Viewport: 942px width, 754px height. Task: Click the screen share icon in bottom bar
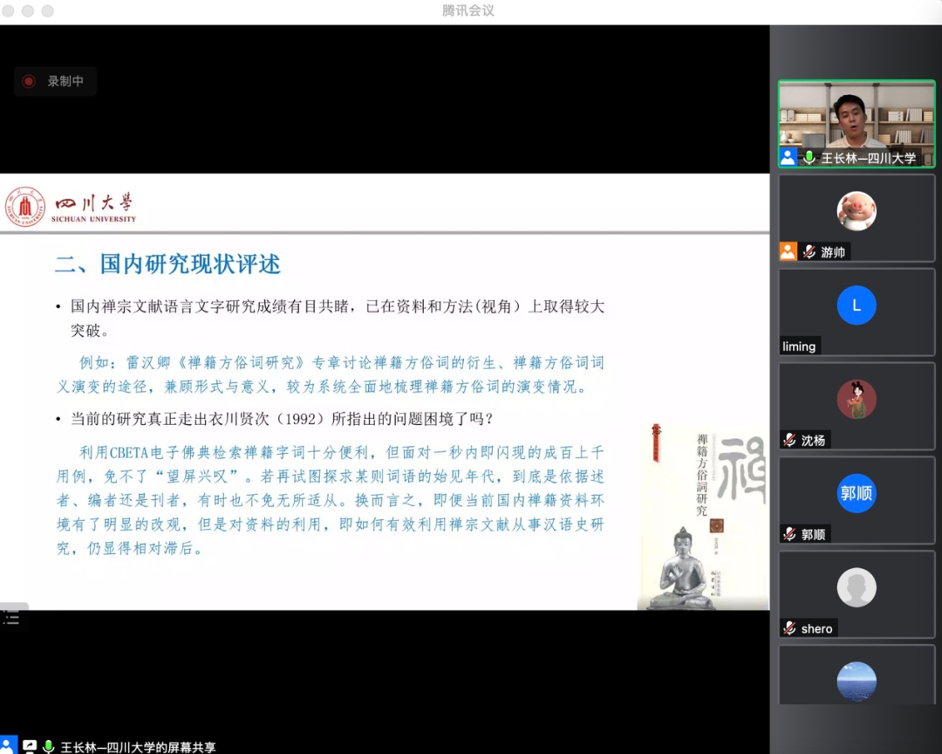click(x=30, y=747)
